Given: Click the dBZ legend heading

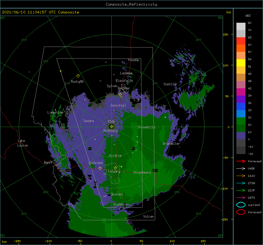Looking at the screenshot, I should pos(248,15).
